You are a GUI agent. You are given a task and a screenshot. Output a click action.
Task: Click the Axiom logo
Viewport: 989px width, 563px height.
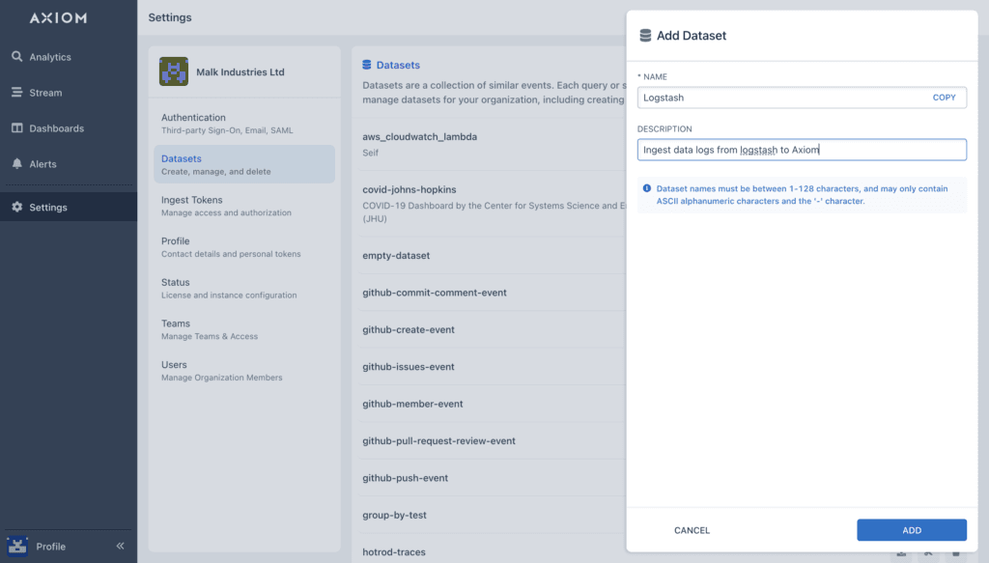click(x=58, y=17)
